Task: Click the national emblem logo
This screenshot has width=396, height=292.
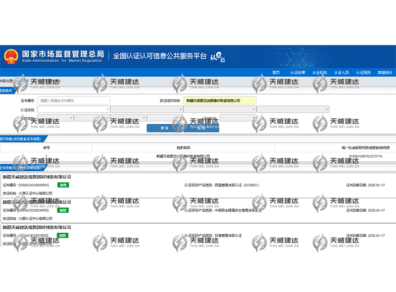Action: pos(11,56)
